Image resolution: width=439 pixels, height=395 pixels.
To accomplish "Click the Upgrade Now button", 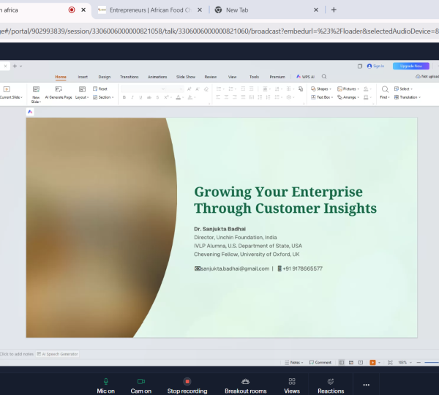I will click(410, 66).
